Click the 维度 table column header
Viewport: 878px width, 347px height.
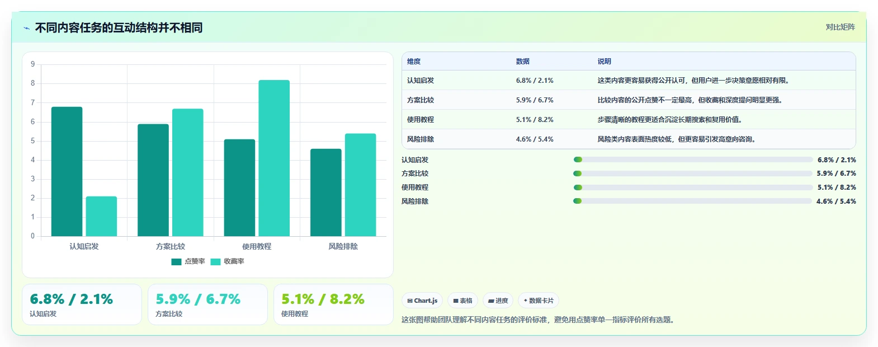click(414, 62)
